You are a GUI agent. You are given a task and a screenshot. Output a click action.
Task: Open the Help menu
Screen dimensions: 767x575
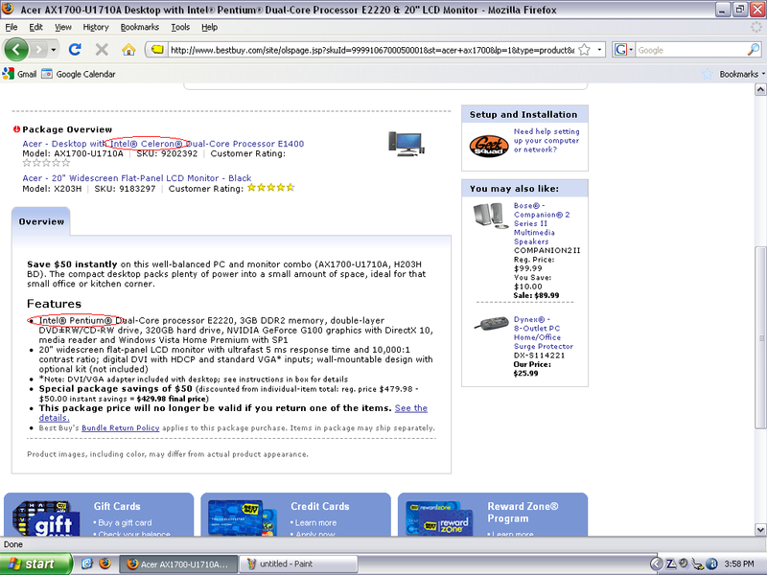coord(209,28)
